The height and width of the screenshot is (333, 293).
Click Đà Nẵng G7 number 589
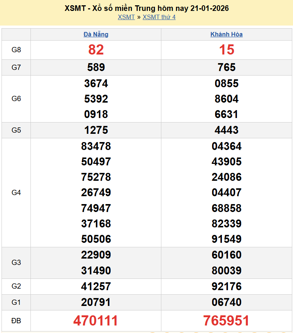[x=96, y=67]
